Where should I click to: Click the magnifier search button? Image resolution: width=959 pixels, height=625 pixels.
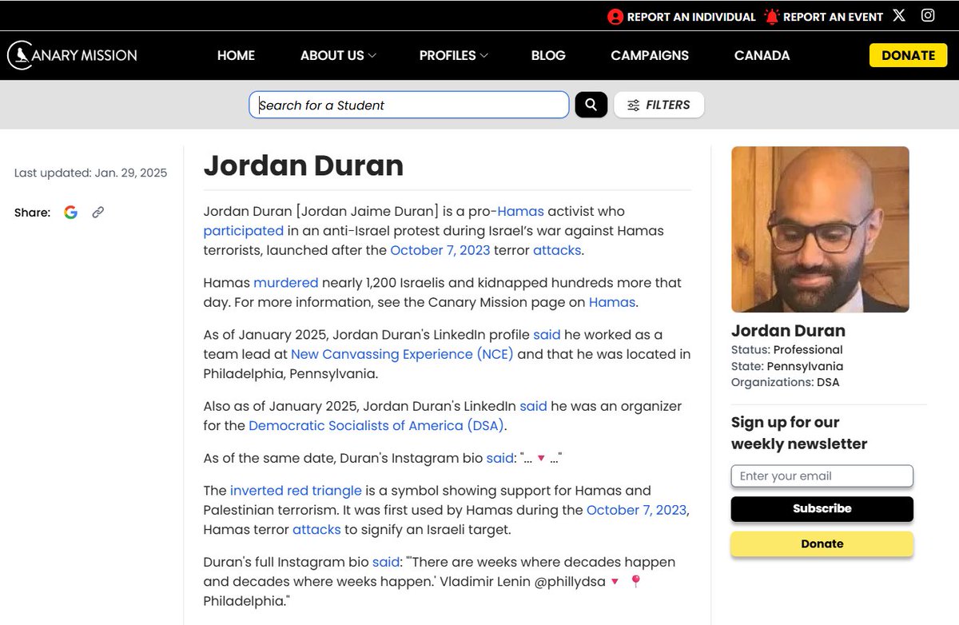[591, 105]
